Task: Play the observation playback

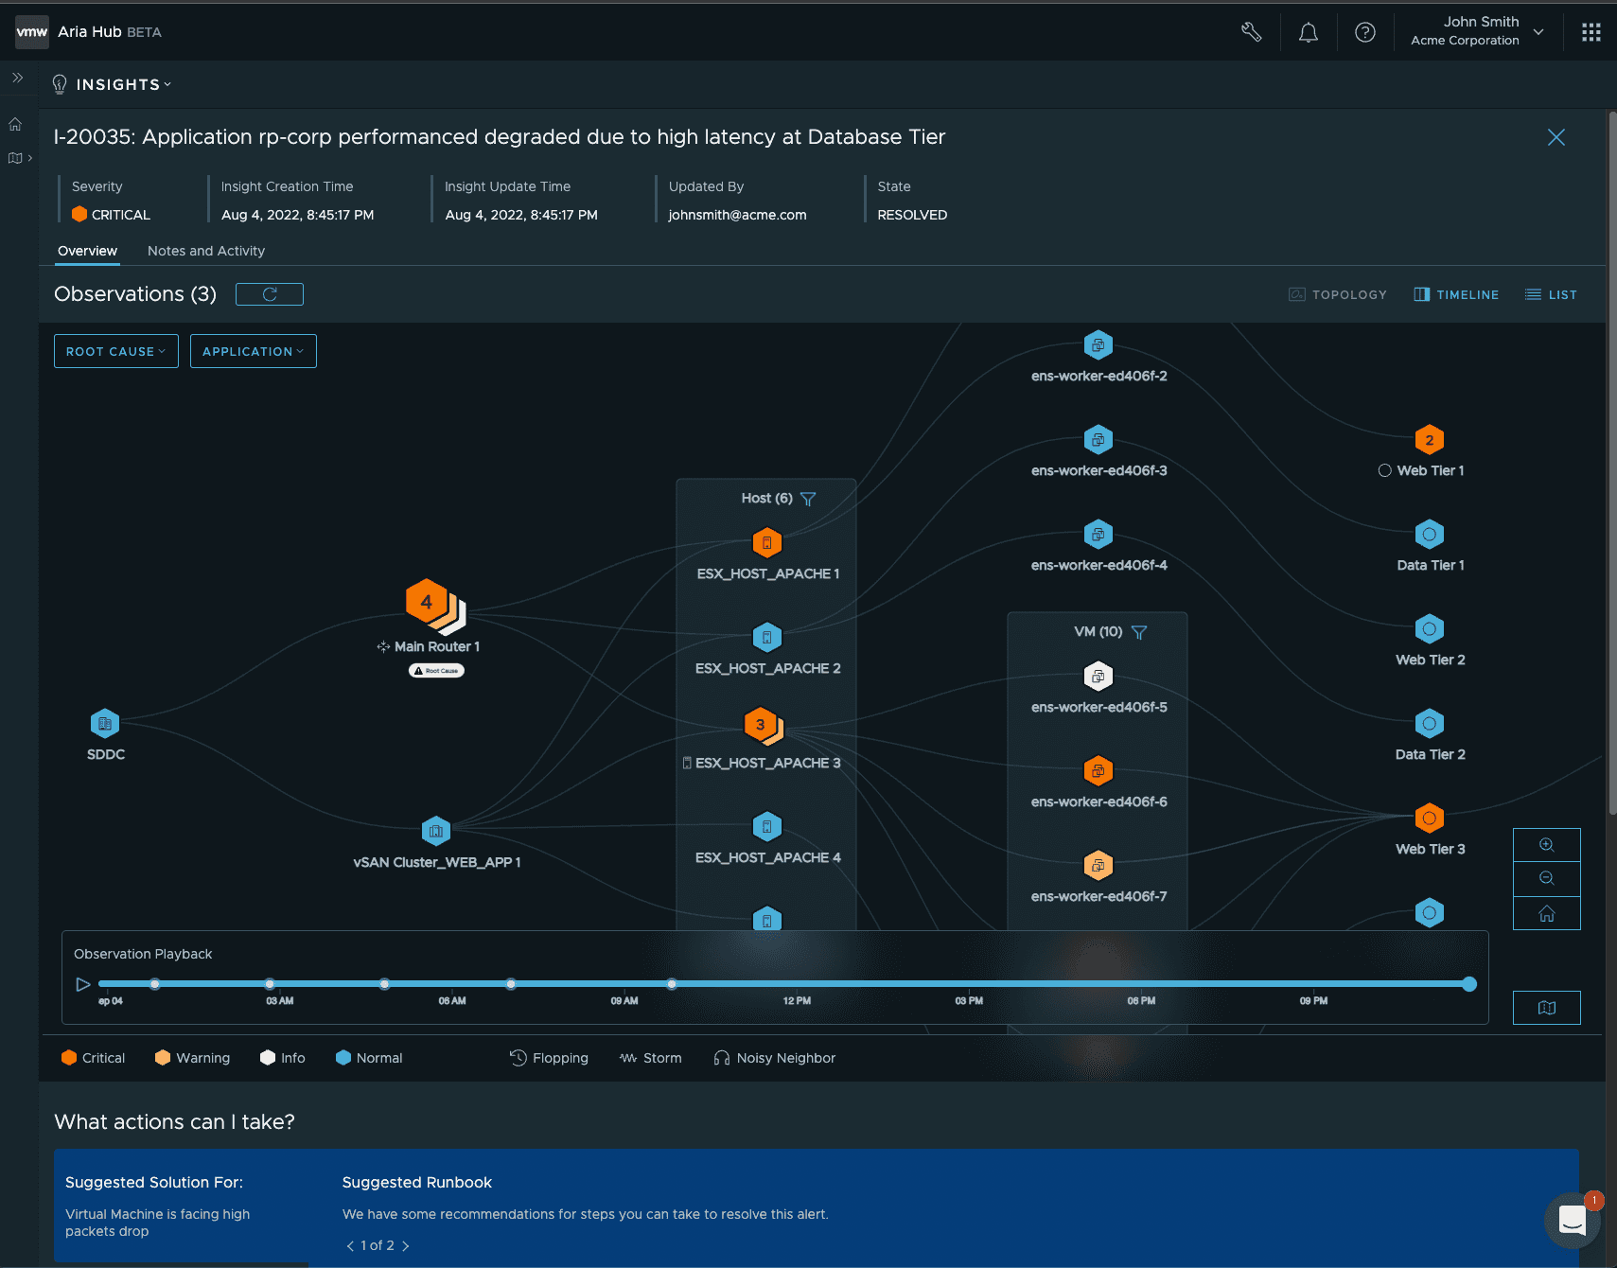Action: [83, 985]
